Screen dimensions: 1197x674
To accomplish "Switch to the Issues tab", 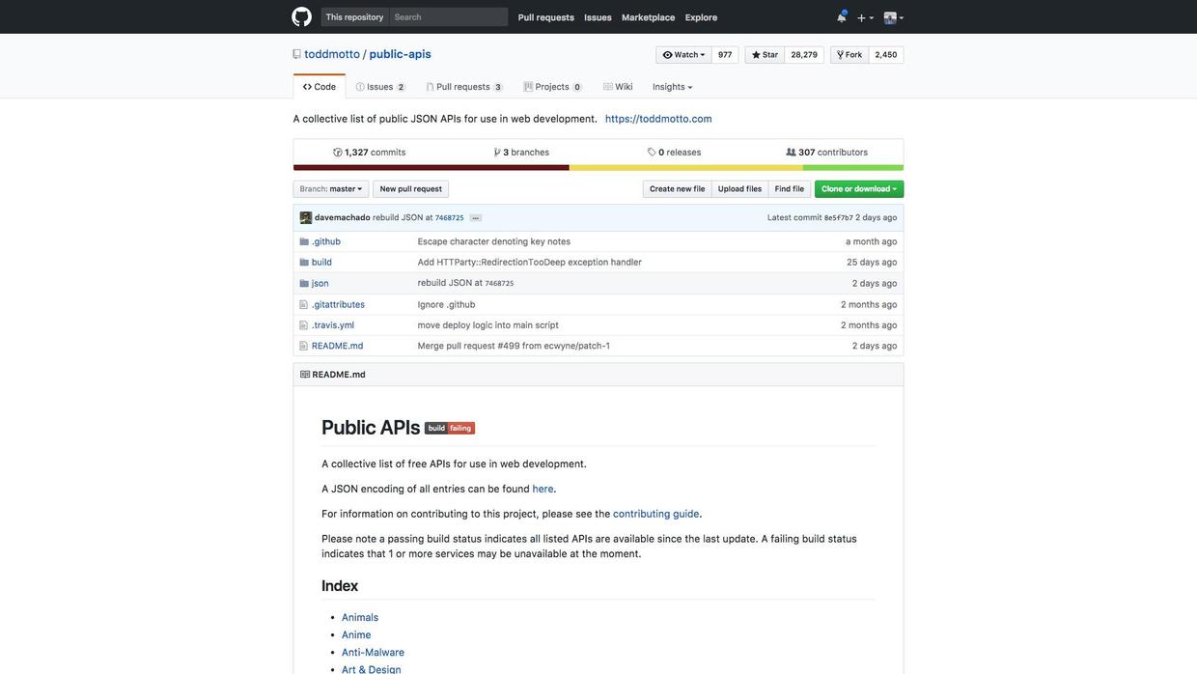I will [379, 87].
